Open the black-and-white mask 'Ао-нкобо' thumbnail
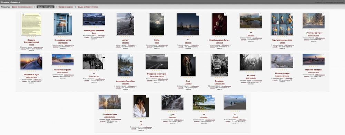This screenshot has width=345, height=135. coord(251,62)
